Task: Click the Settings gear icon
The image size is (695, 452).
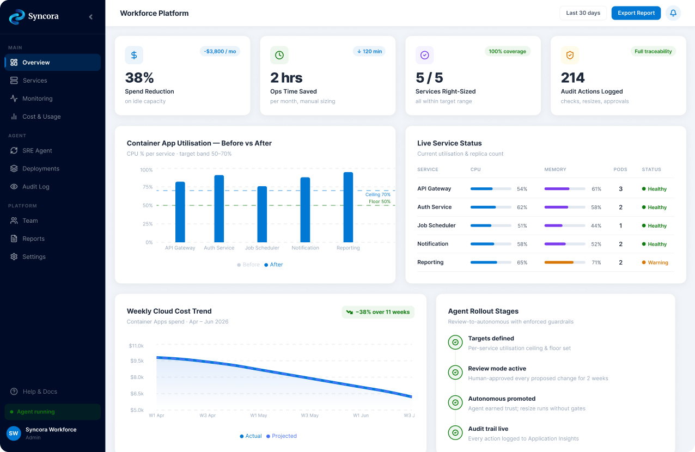Action: [14, 257]
